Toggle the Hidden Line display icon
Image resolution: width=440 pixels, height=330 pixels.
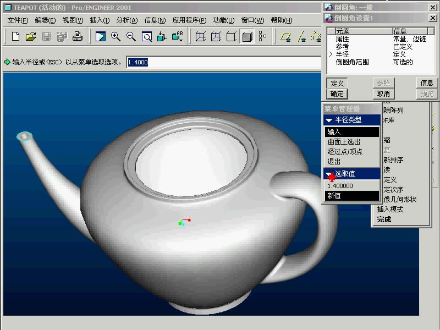point(216,37)
